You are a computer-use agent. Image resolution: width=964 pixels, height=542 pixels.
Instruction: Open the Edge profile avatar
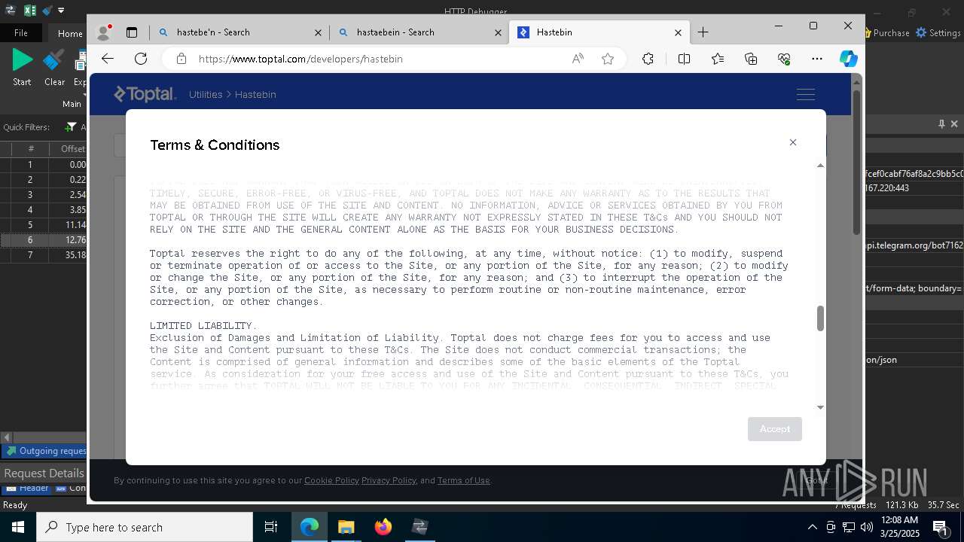(x=104, y=32)
